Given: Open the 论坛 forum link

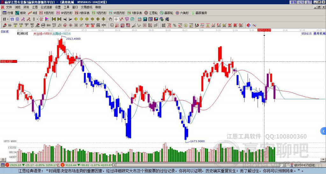Looking at the screenshot, I should point(301,2).
